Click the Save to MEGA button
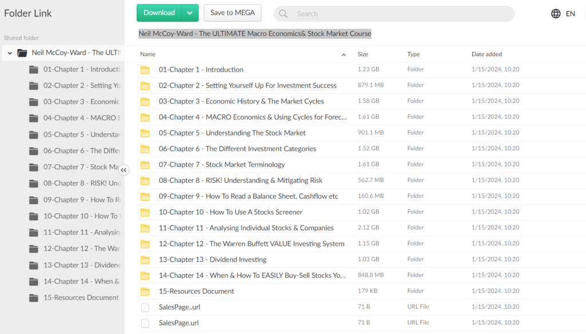This screenshot has height=334, width=586. click(232, 12)
